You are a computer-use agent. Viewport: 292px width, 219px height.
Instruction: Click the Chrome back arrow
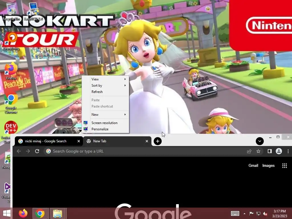click(x=19, y=151)
